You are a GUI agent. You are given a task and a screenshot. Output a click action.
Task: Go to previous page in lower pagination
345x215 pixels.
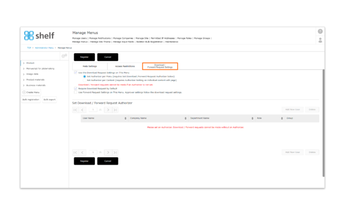[83, 152]
